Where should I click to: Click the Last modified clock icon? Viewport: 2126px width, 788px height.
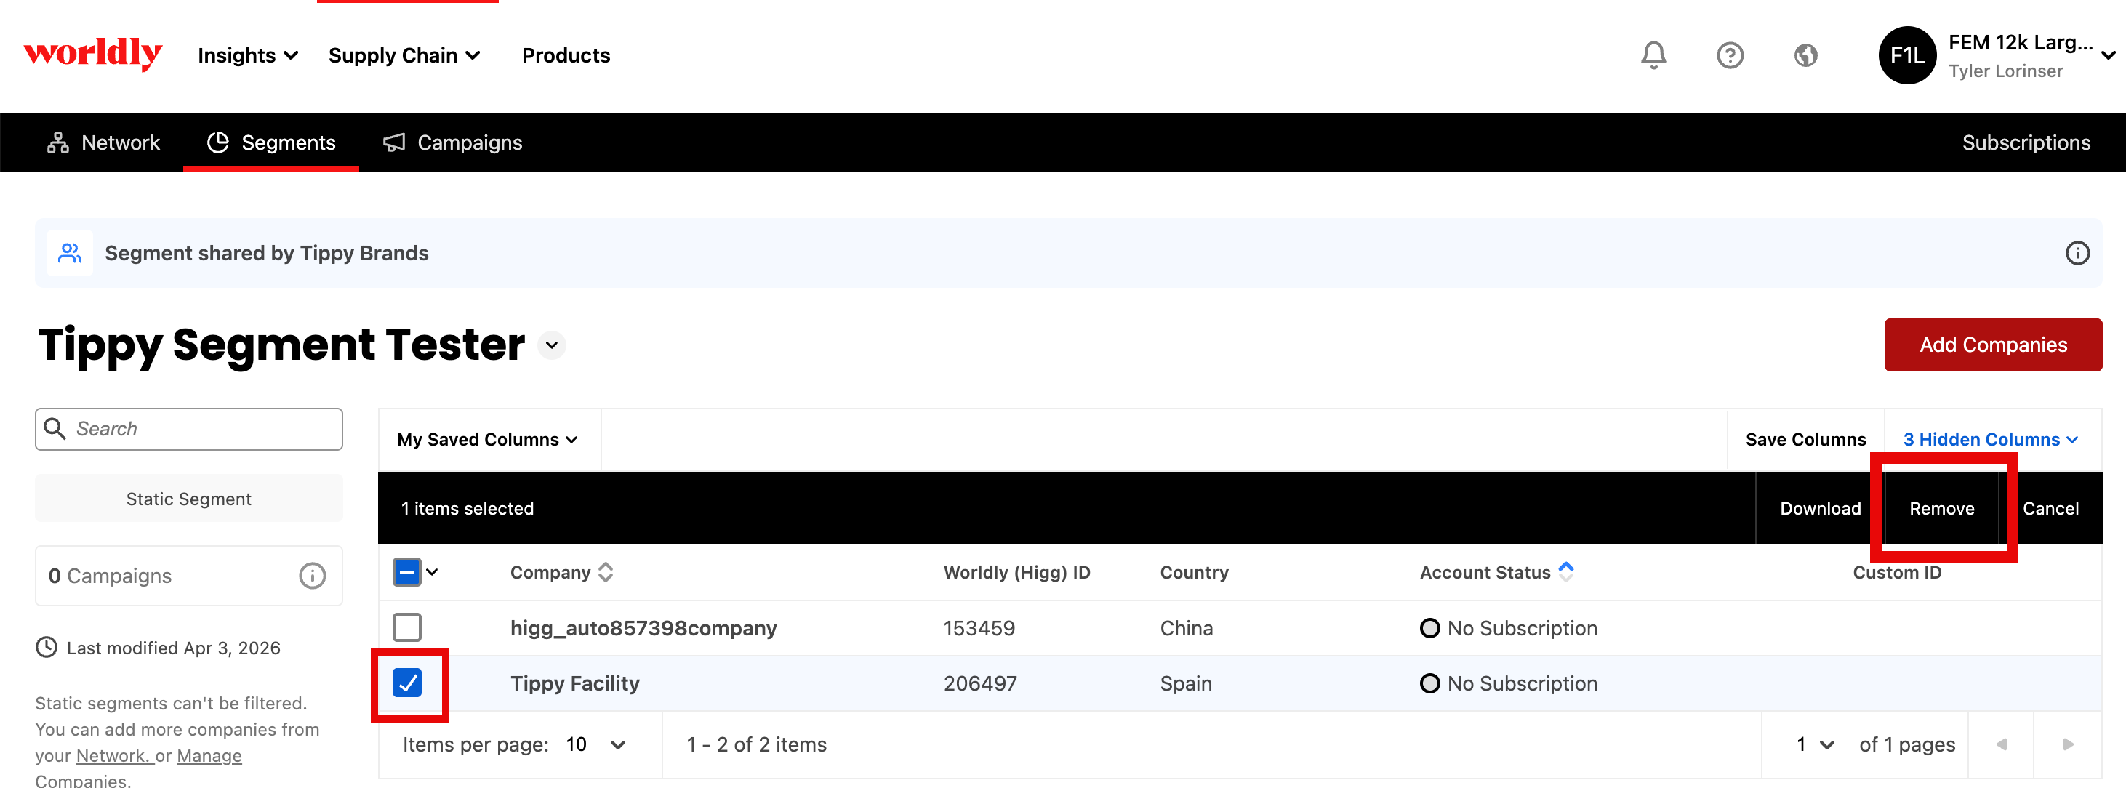point(47,648)
